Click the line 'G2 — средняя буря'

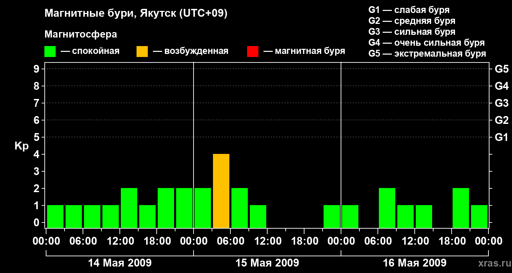point(412,21)
